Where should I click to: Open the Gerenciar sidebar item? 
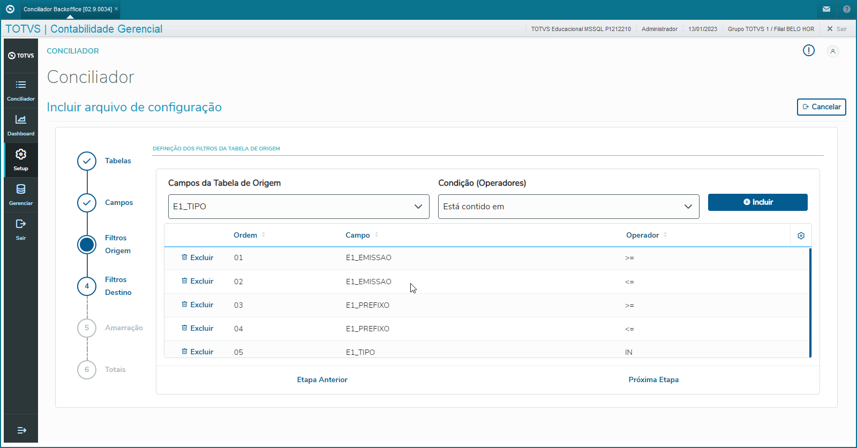[21, 195]
